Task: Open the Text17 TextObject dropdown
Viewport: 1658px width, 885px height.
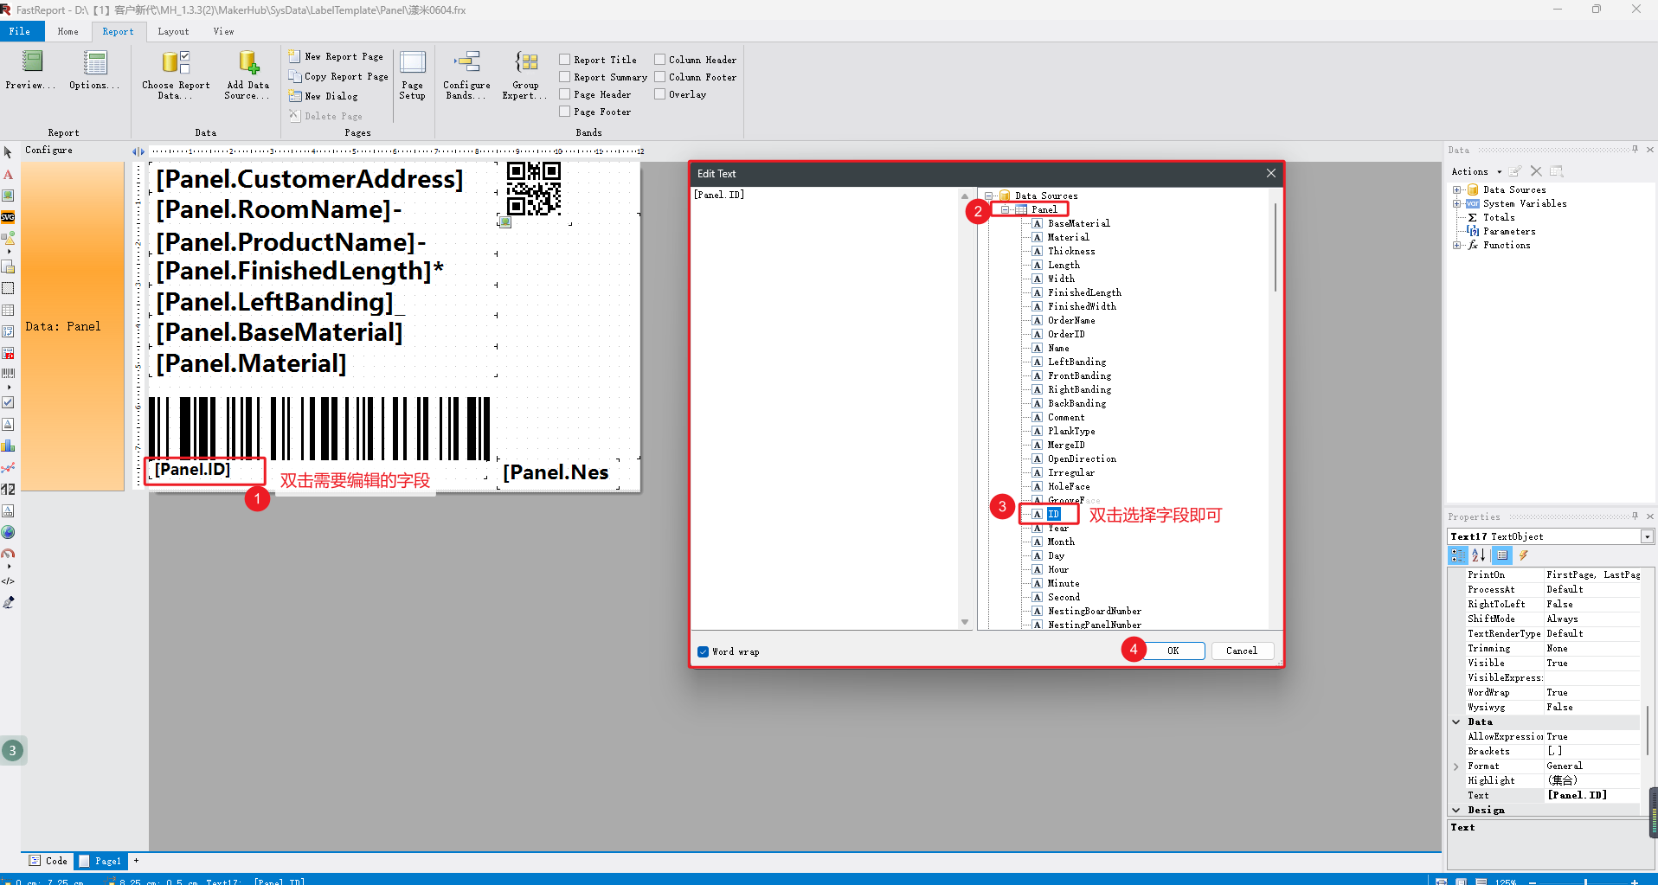Action: pyautogui.click(x=1647, y=537)
